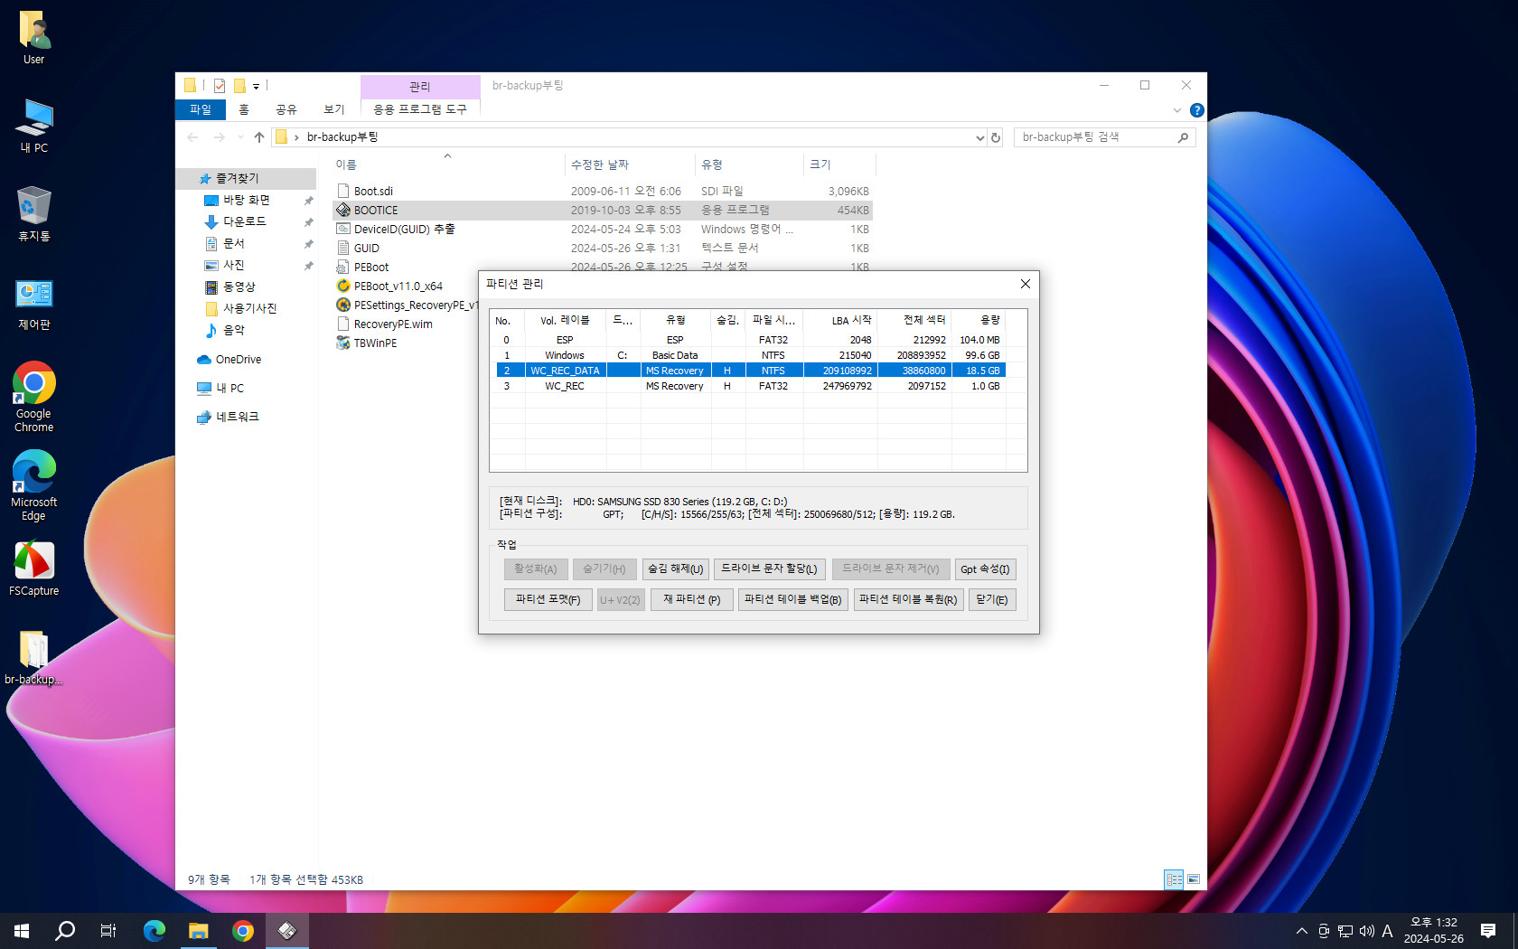Screen dimensions: 1518x949
Task: Open the quick access toolbar customize dropdown
Action: [x=256, y=87]
